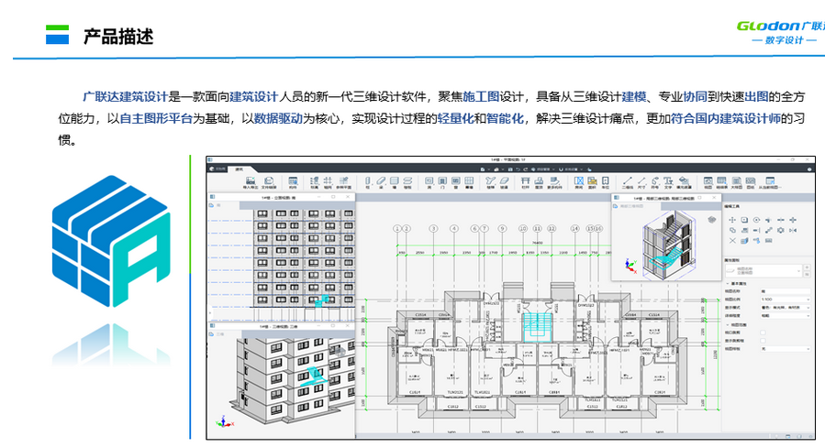The width and height of the screenshot is (825, 447).
Task: Click the 视图名称 view name input field
Action: 786,291
